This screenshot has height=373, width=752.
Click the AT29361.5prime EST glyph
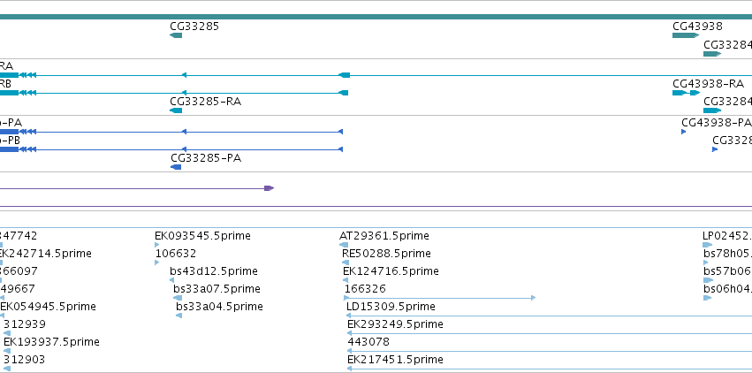point(344,245)
